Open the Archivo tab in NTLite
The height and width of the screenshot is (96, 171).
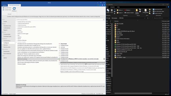[5, 5]
